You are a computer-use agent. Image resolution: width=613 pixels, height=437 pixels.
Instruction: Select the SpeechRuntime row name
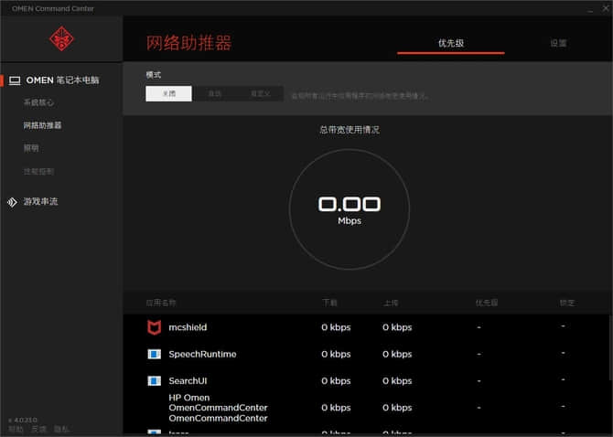pos(202,354)
